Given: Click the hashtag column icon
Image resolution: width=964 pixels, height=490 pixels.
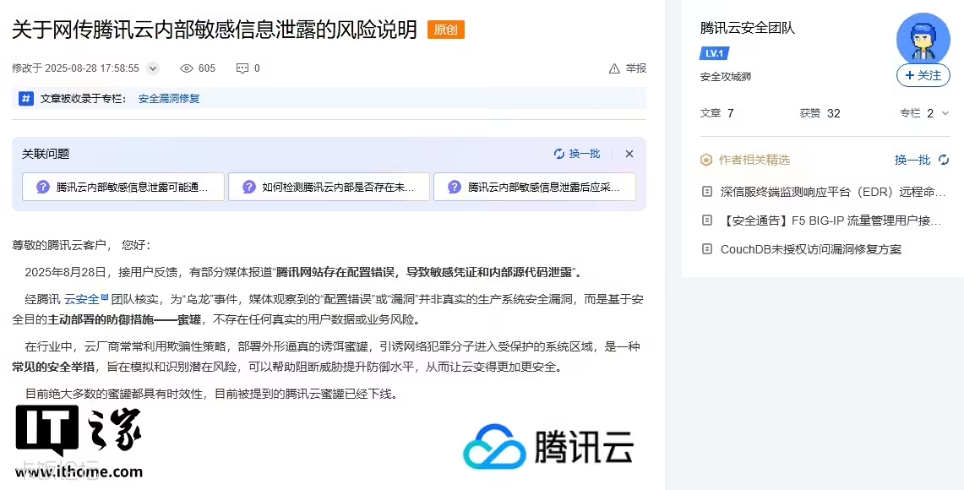Looking at the screenshot, I should pos(26,99).
